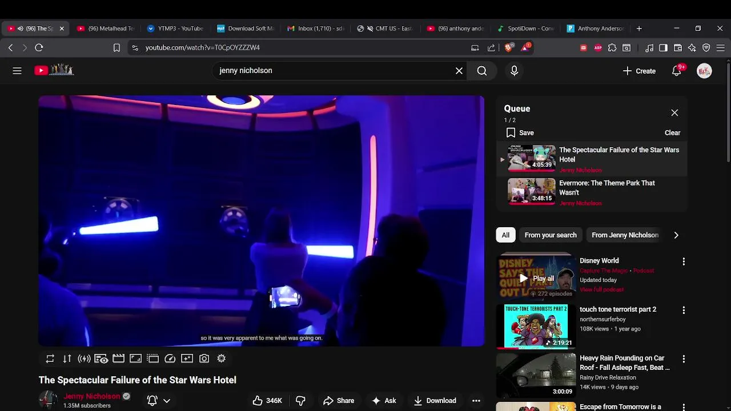
Task: Toggle the browser sidebar panel
Action: click(663, 48)
